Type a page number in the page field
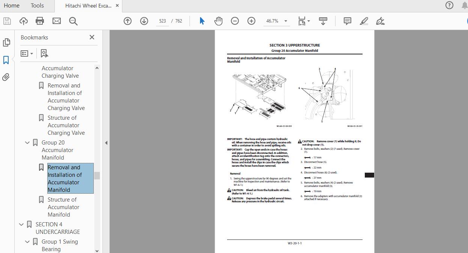The width and height of the screenshot is (468, 253). [x=163, y=21]
